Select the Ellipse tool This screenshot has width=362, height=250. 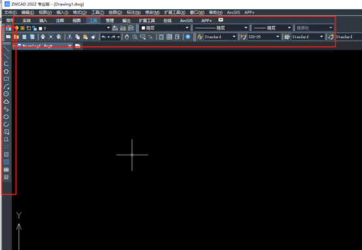tap(7, 117)
